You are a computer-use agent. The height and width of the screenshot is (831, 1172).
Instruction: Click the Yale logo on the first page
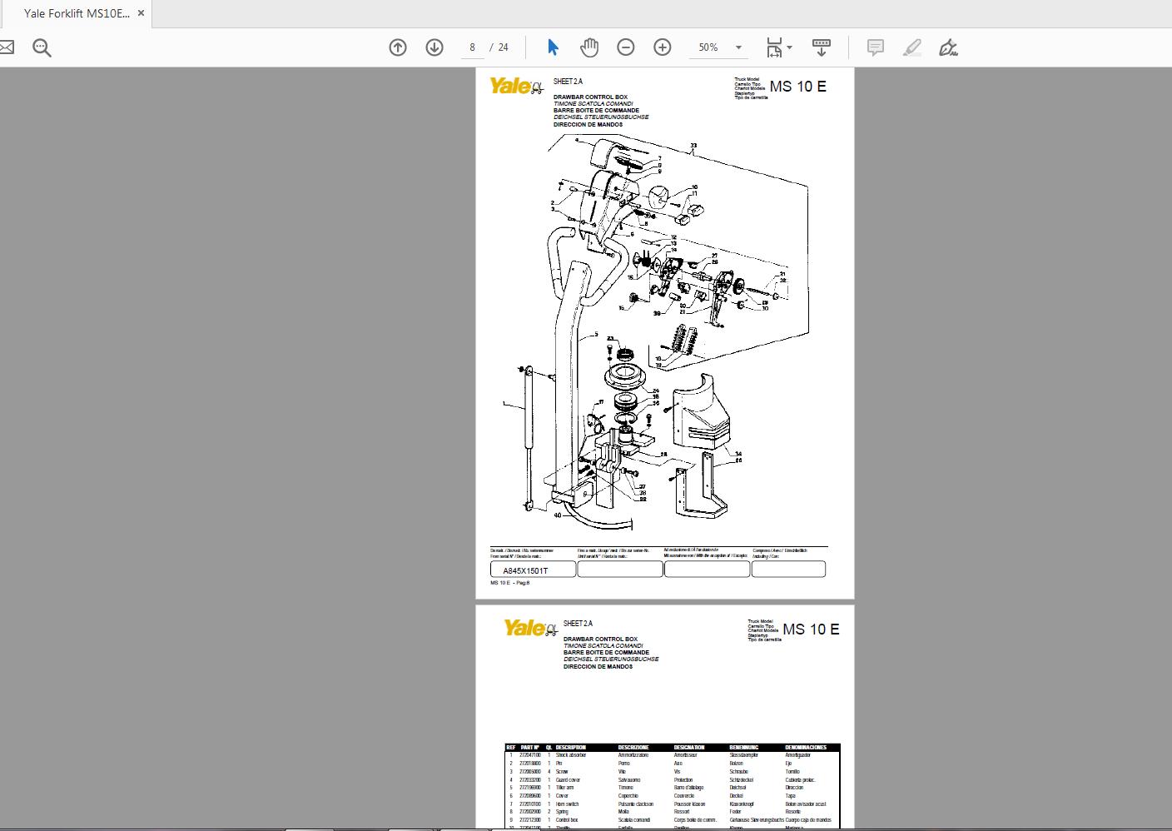[x=516, y=86]
